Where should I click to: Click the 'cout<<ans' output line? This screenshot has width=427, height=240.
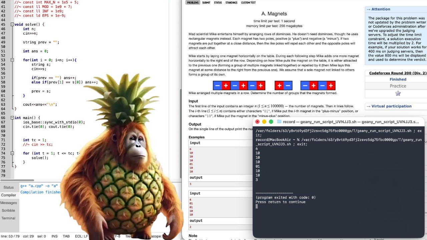[40, 104]
